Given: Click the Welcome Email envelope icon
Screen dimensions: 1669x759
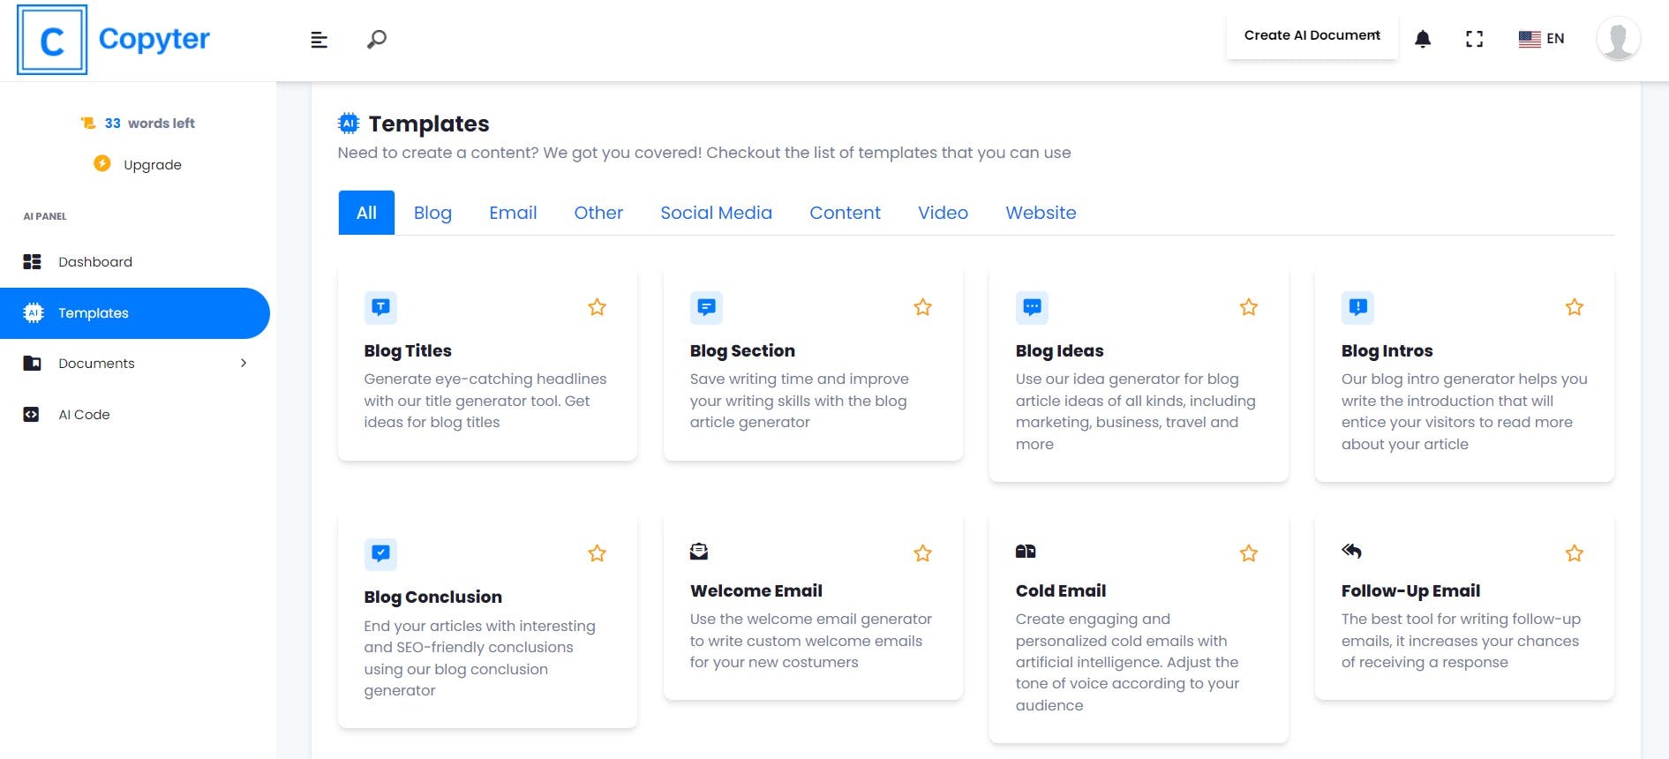Looking at the screenshot, I should (699, 550).
